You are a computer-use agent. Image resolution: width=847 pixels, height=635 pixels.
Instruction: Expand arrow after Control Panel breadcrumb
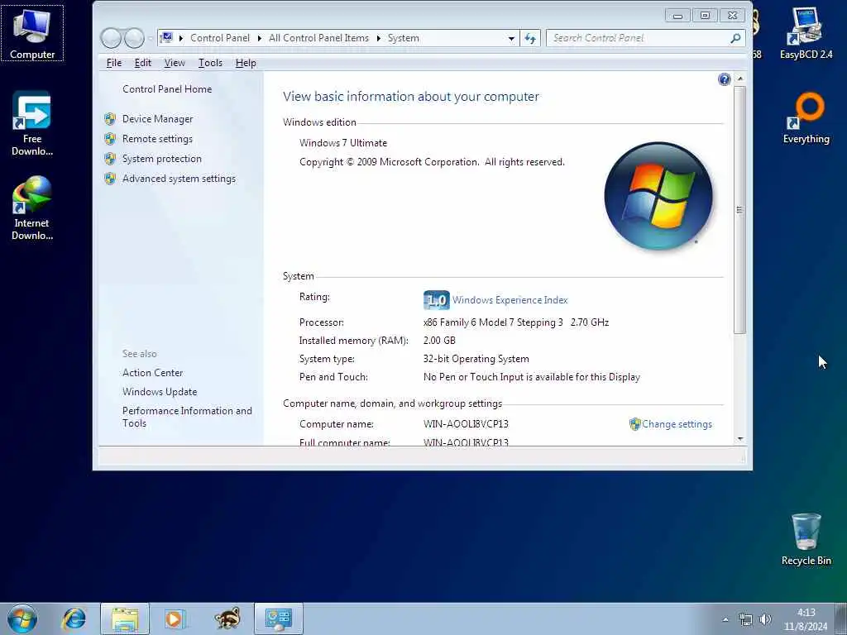coord(259,38)
